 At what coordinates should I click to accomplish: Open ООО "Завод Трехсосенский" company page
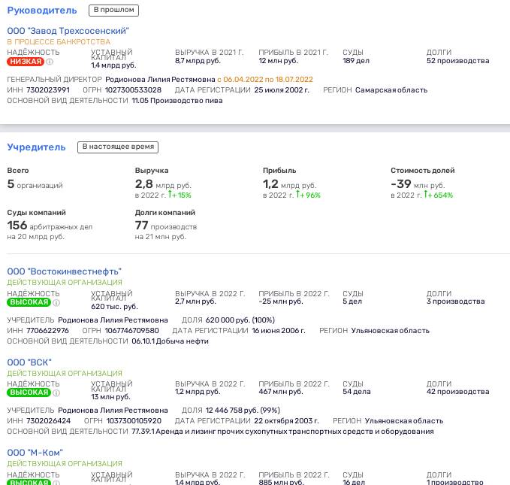(x=68, y=31)
